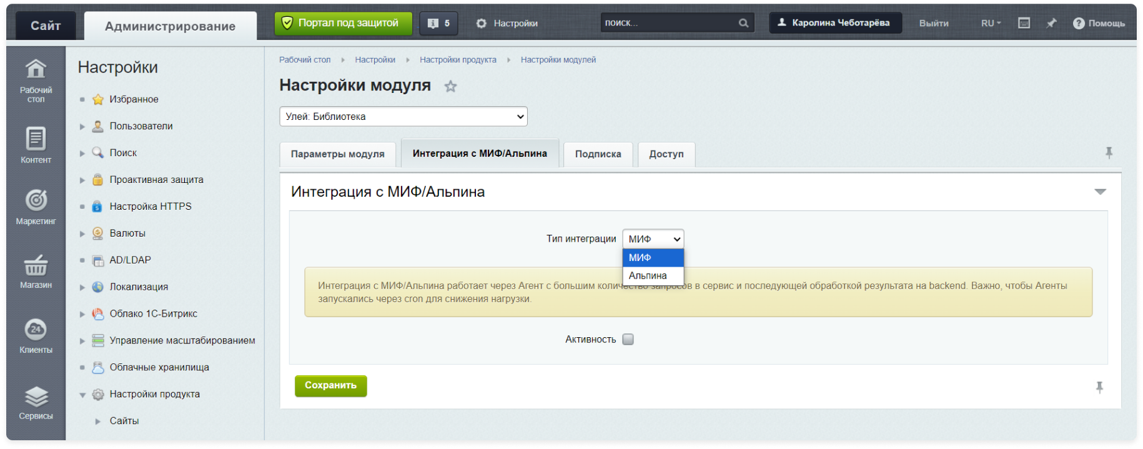Expand the Поиск tree node arrow
Viewport: 1143px width, 449px height.
[x=82, y=154]
